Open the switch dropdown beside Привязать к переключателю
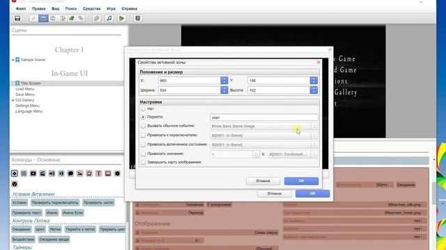This screenshot has height=250, width=446. (263, 135)
